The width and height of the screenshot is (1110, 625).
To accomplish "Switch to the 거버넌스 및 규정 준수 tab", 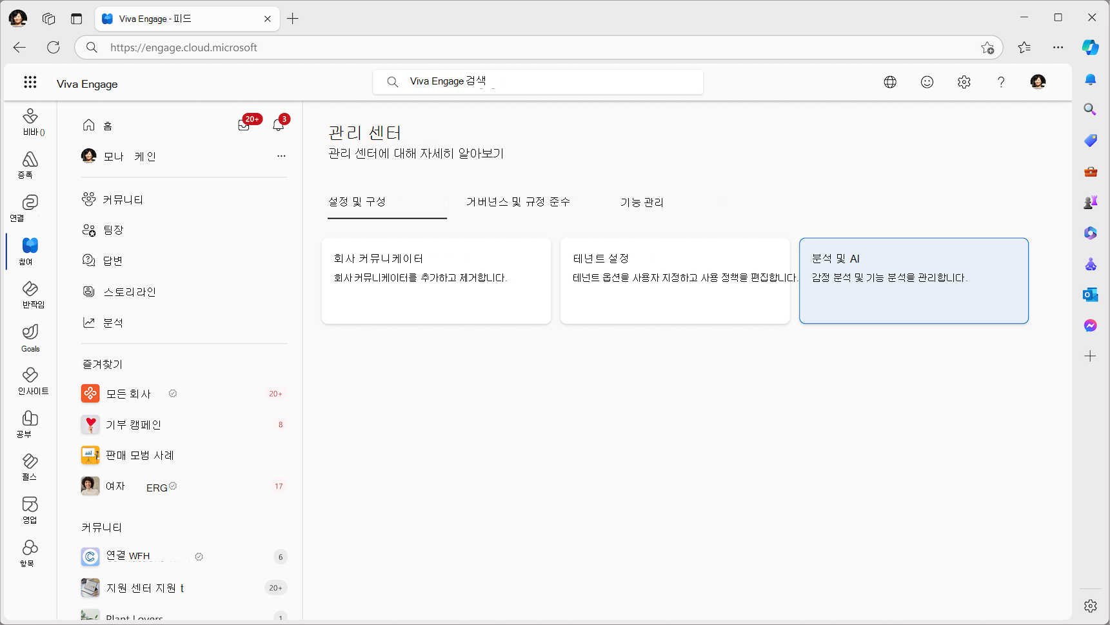I will [x=518, y=203].
